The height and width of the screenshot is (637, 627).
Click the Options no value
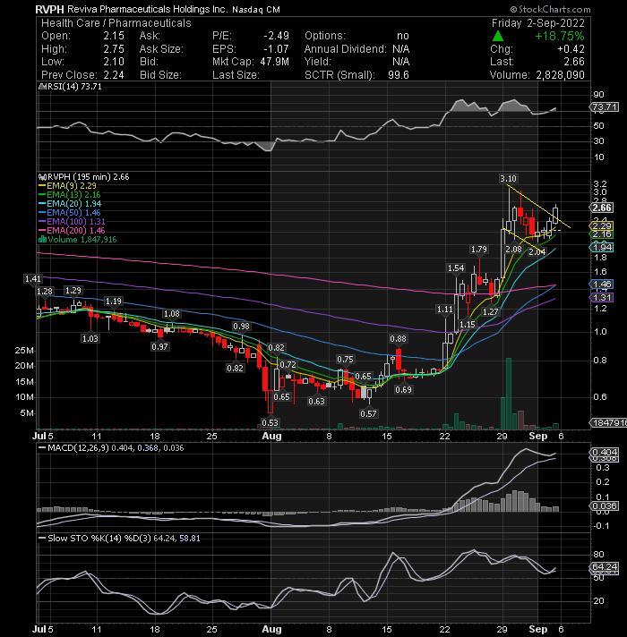403,36
